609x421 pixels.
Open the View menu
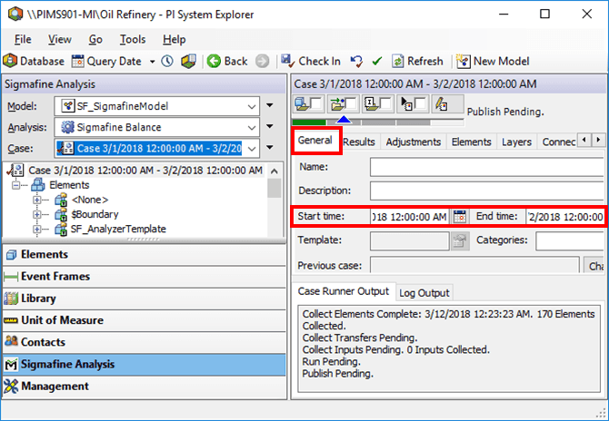click(59, 39)
